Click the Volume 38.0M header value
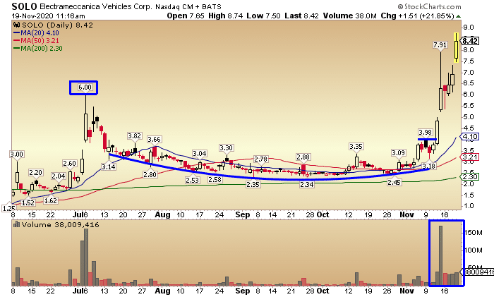This screenshot has width=494, height=297. pyautogui.click(x=350, y=16)
